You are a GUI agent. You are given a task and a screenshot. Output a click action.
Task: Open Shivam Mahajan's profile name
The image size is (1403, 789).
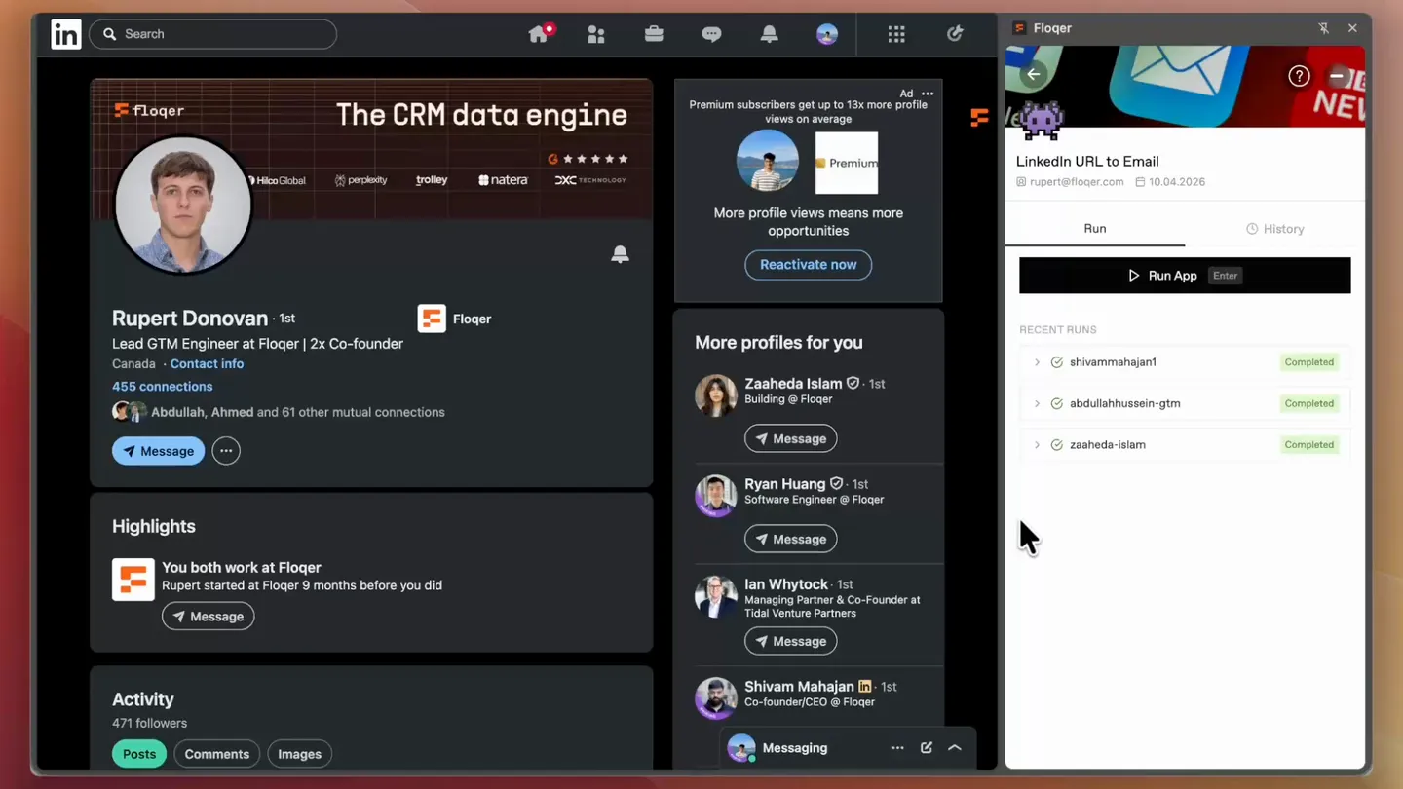point(799,687)
